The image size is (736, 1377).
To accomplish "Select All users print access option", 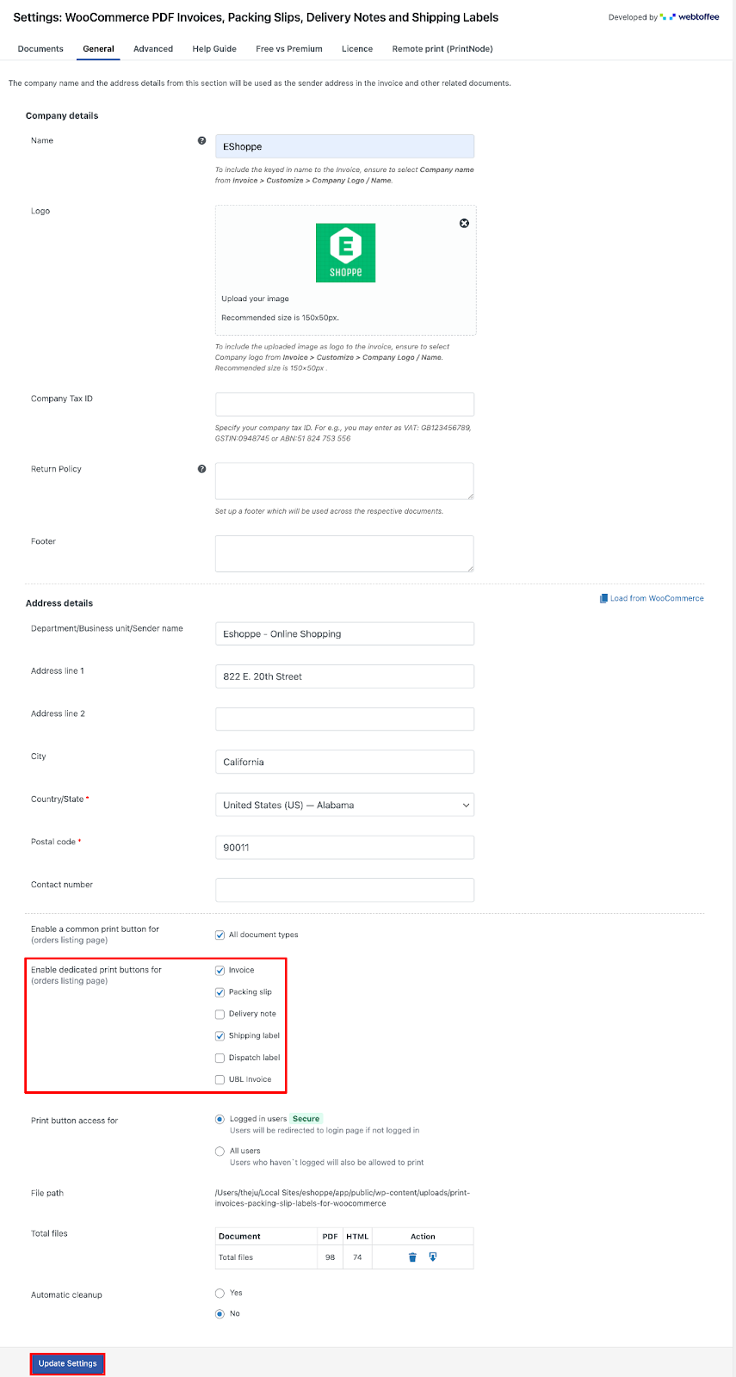I will point(220,1151).
